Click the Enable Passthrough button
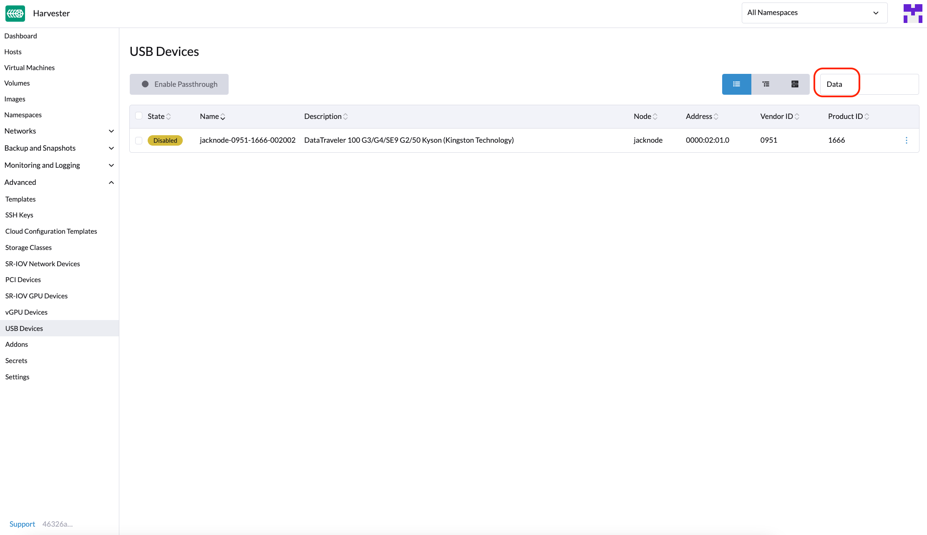Viewport: 927px width, 535px height. (179, 84)
